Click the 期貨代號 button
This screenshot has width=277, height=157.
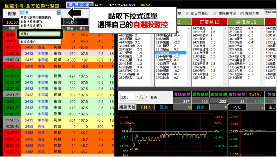tap(127, 107)
